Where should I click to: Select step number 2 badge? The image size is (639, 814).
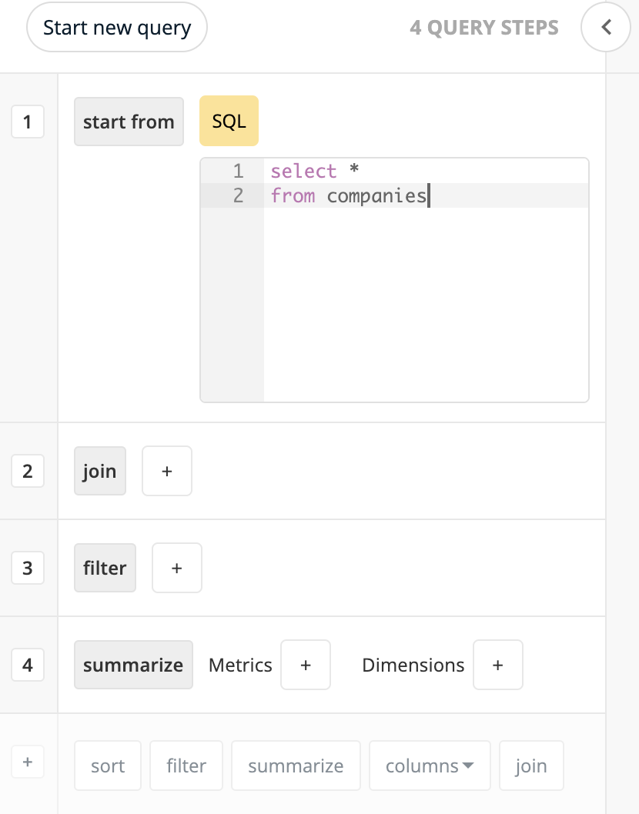tap(28, 471)
